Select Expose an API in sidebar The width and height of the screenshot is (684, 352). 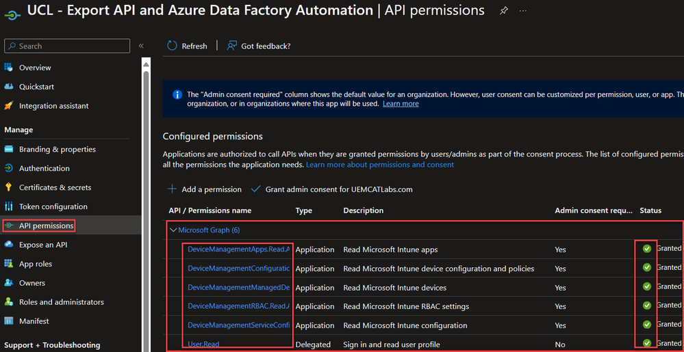(x=43, y=245)
